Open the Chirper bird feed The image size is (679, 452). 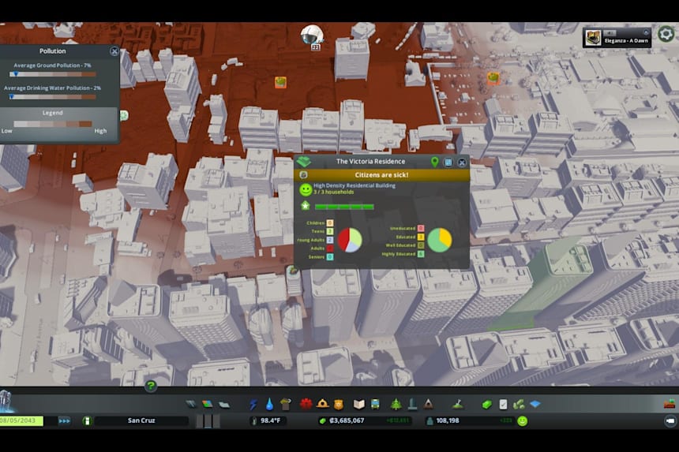(x=312, y=35)
